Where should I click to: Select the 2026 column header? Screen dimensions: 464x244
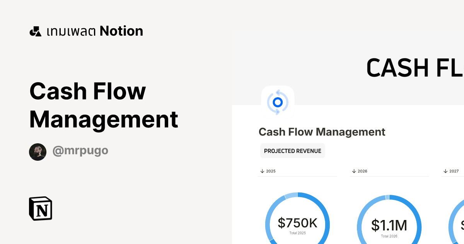[362, 171]
